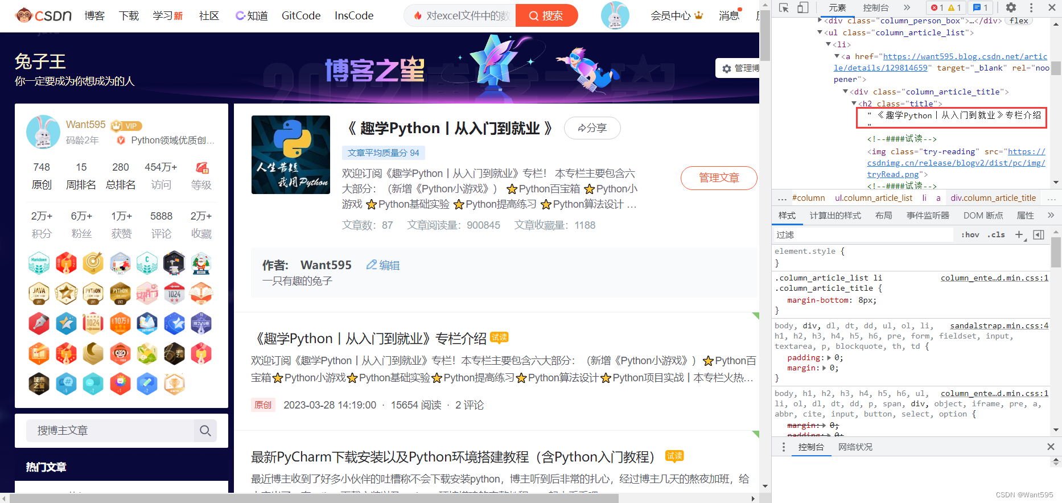Click the Want595 profile avatar
The width and height of the screenshot is (1062, 503).
43,132
